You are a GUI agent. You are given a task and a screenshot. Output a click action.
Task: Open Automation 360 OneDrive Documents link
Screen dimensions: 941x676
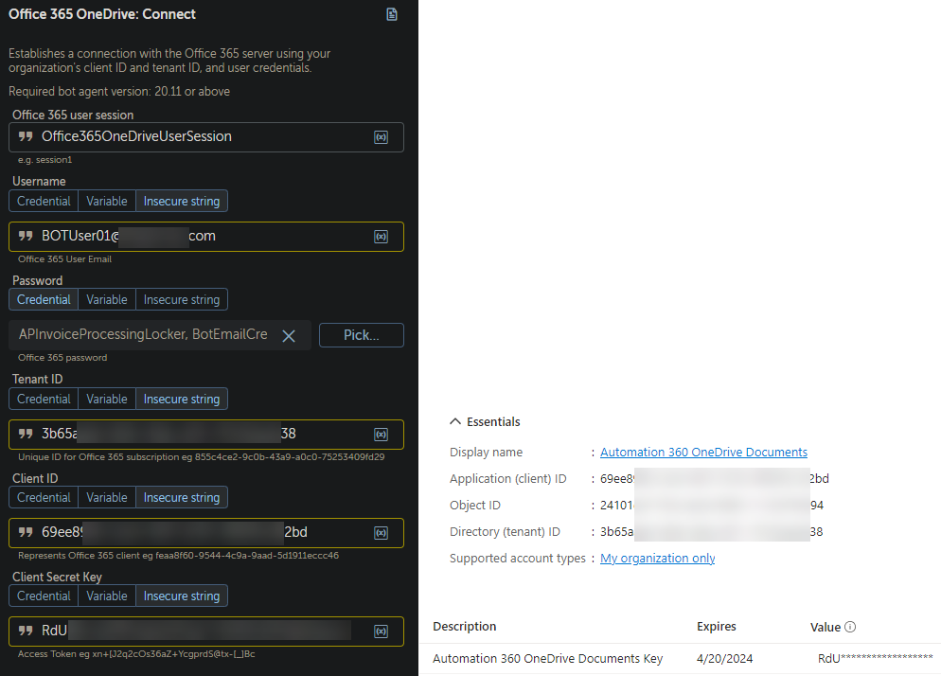[x=703, y=452]
